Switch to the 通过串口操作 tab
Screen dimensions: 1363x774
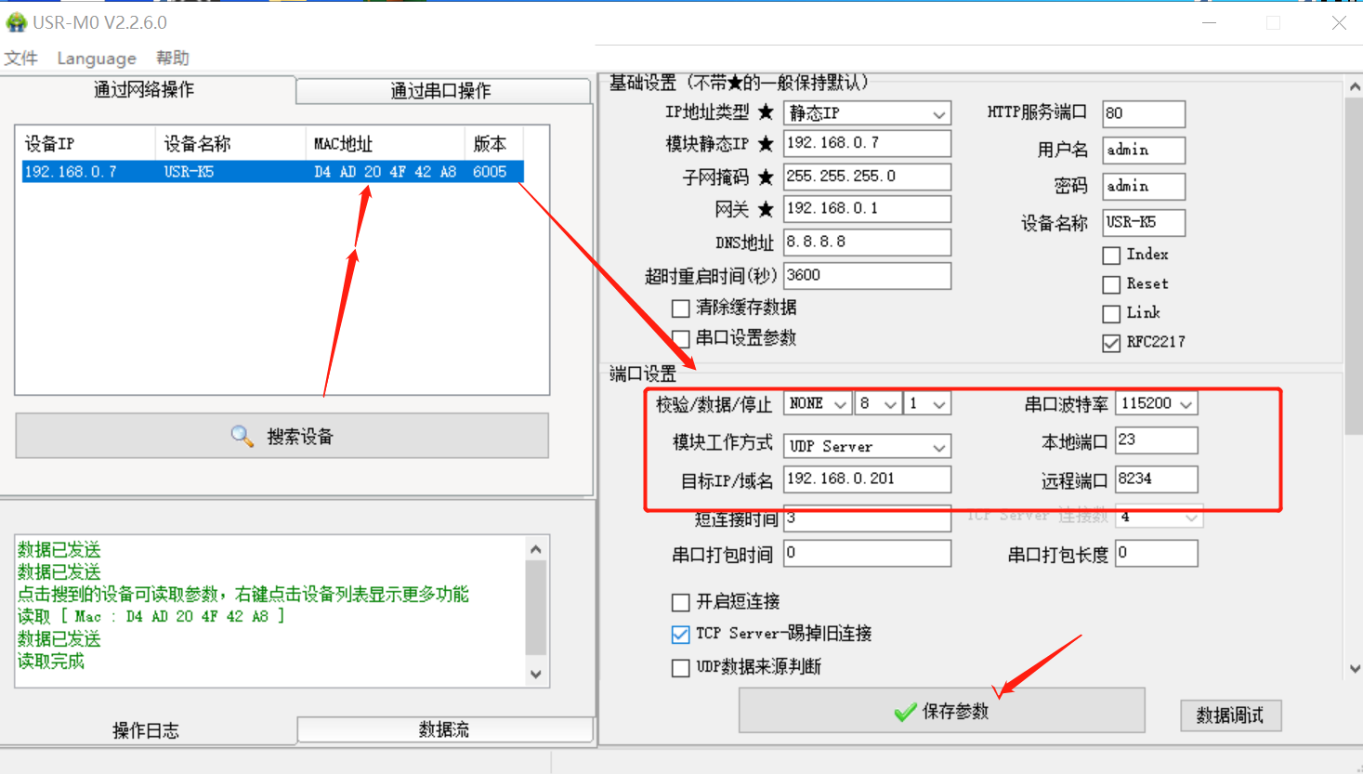click(x=441, y=91)
